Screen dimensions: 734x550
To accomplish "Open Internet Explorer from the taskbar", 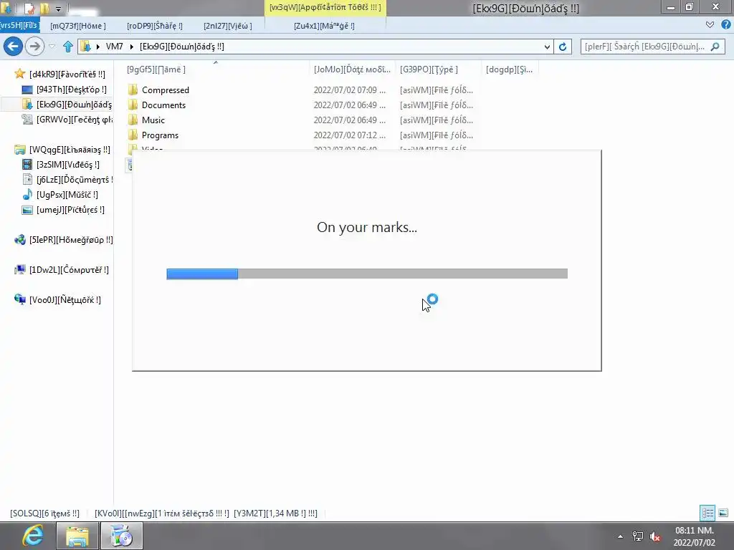I will pos(32,536).
